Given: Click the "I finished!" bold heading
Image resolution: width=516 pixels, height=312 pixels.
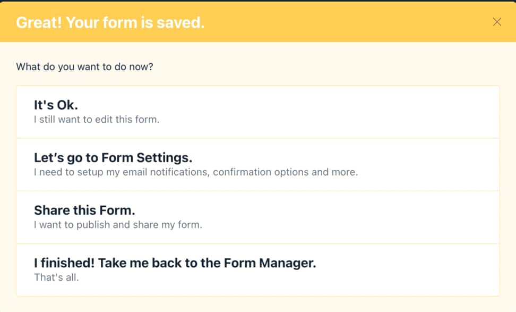Looking at the screenshot, I should (175, 263).
